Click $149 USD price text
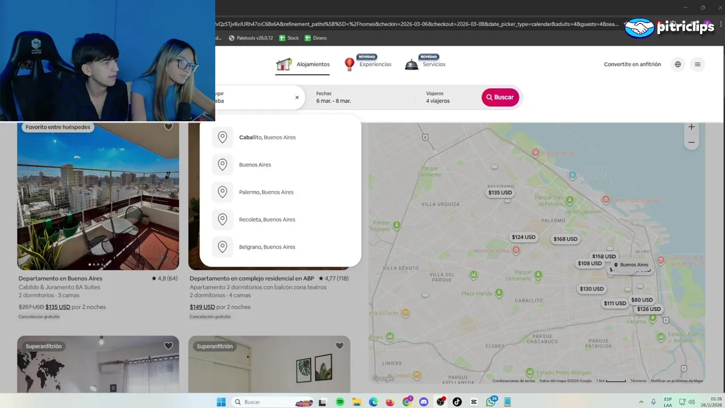 pyautogui.click(x=202, y=307)
